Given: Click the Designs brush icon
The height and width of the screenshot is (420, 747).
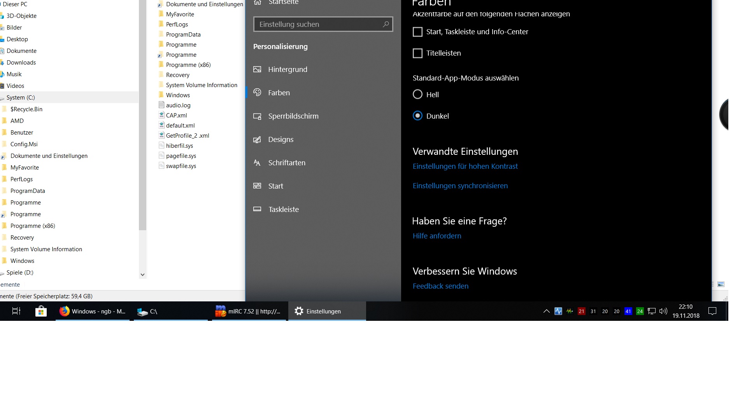Looking at the screenshot, I should coord(257,140).
